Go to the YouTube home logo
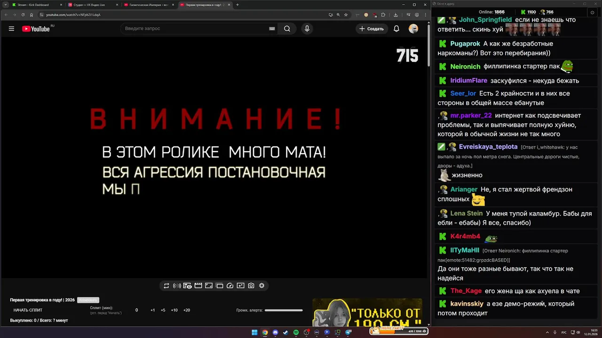Viewport: 602px width, 338px height. tap(36, 29)
